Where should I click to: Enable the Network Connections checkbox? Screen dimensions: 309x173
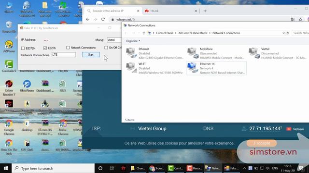tap(68, 48)
